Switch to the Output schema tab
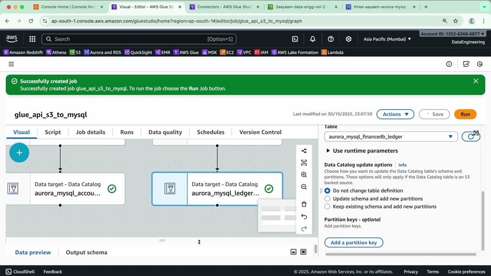The width and height of the screenshot is (491, 276). [x=87, y=252]
